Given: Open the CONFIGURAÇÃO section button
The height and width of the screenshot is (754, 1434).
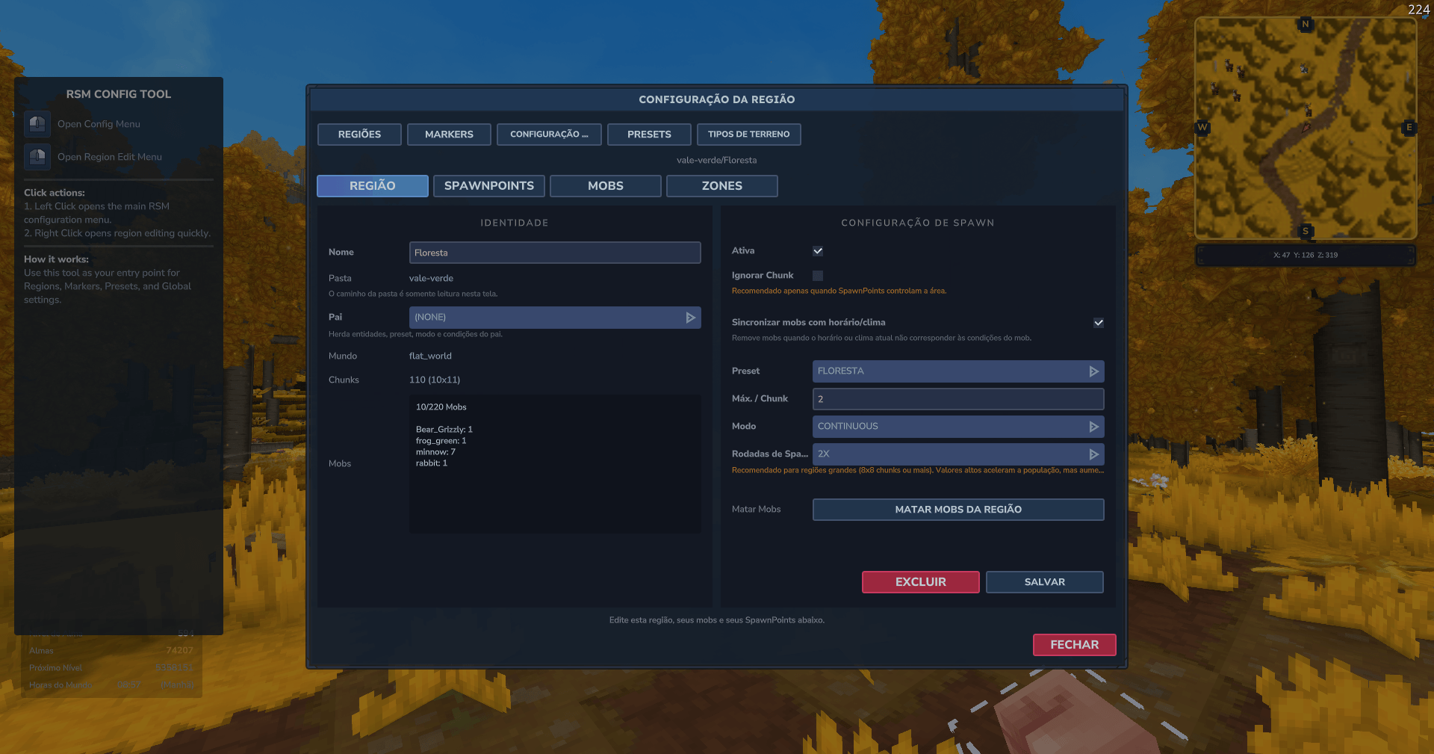Looking at the screenshot, I should pos(549,135).
